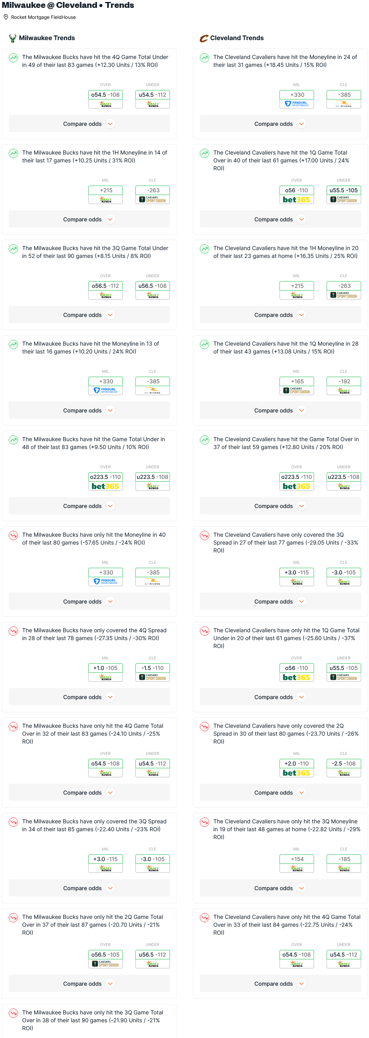
Task: Select bet365 o56 -110 over in Cavaliers 1Q Over trend
Action: pyautogui.click(x=296, y=195)
